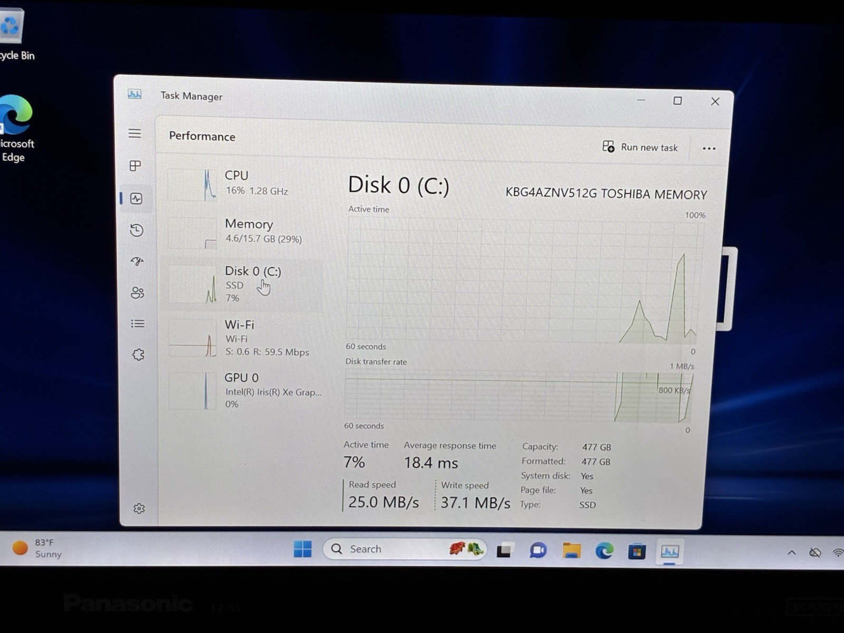Click the Disk active time graph
This screenshot has height=633, width=844.
[525, 280]
